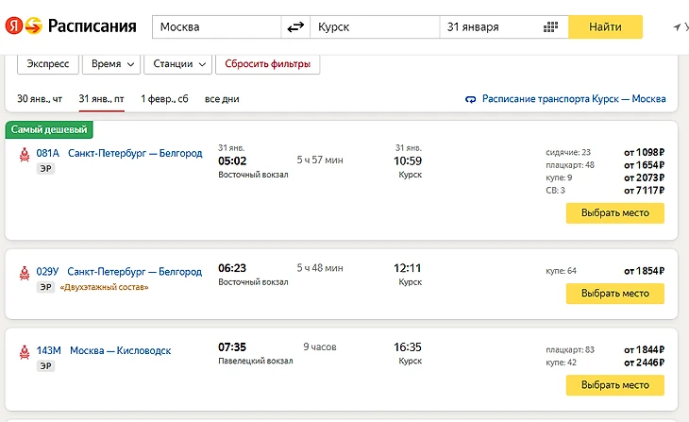Select the 30 янв., чт tab
The height and width of the screenshot is (422, 689).
pos(40,98)
